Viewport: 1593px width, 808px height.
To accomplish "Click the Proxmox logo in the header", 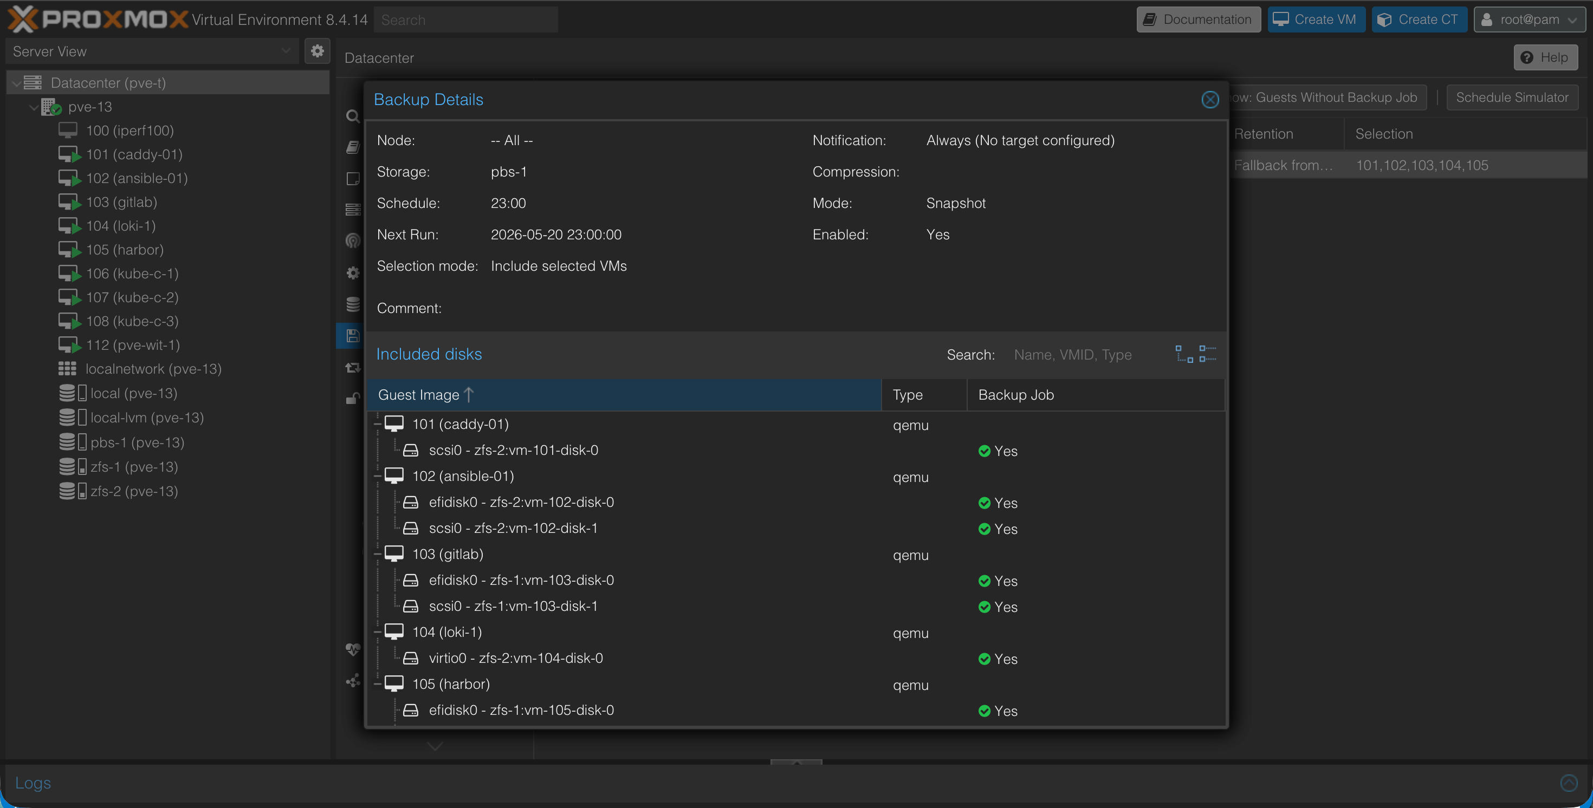I will tap(97, 19).
